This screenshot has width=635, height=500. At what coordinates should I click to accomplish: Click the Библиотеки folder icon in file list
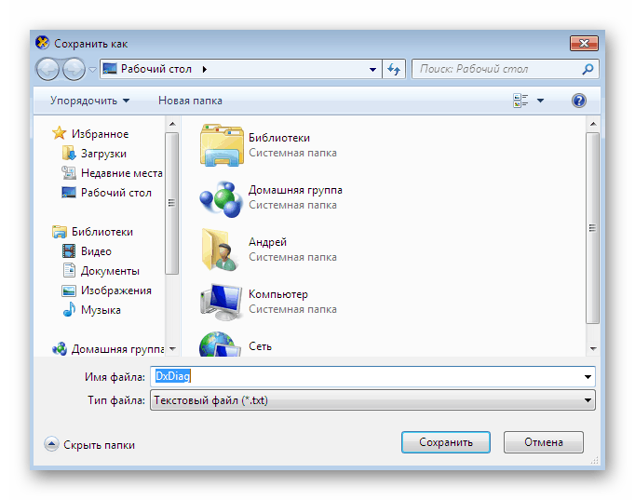click(222, 145)
